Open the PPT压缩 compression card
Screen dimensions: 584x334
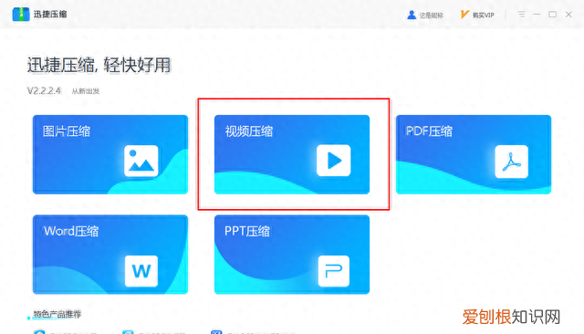(x=292, y=255)
